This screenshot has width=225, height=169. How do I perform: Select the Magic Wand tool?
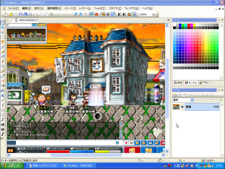3,47
